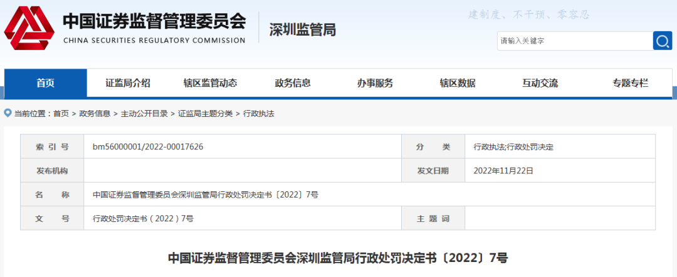Open the 辖区数据 menu item
The width and height of the screenshot is (677, 277).
(458, 83)
